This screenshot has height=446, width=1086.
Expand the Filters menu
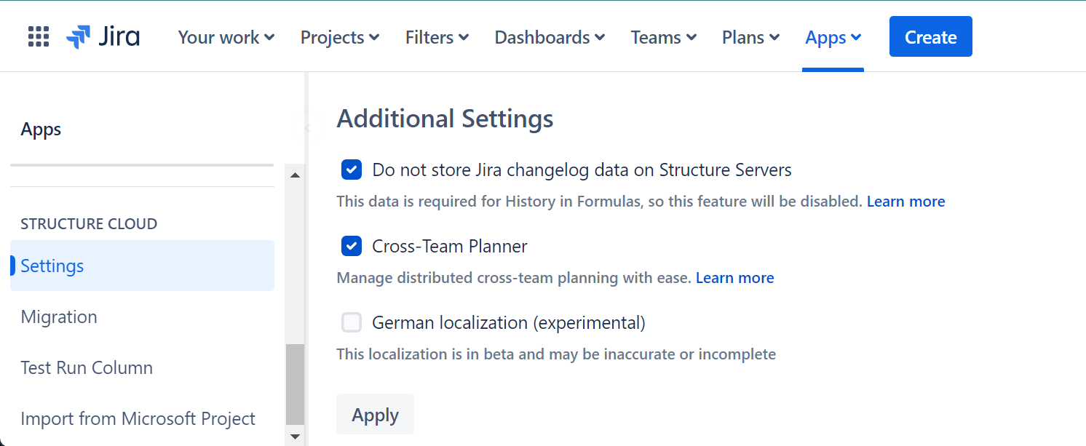pyautogui.click(x=436, y=37)
